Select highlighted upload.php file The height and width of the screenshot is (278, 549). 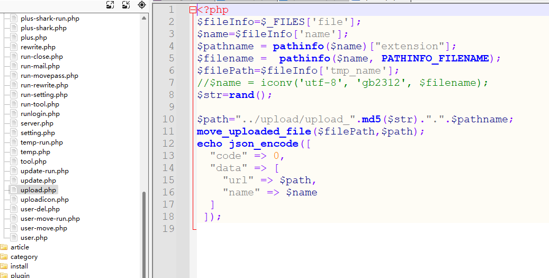pyautogui.click(x=38, y=190)
